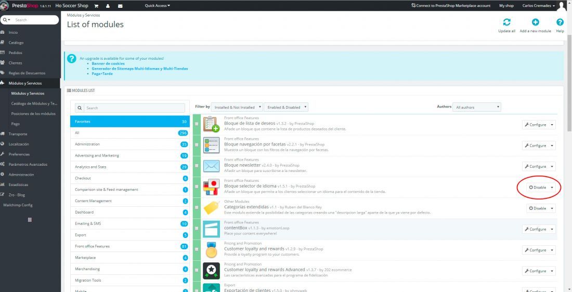
Task: Tick checkbox for Bloque selector de idioma
Action: click(197, 187)
